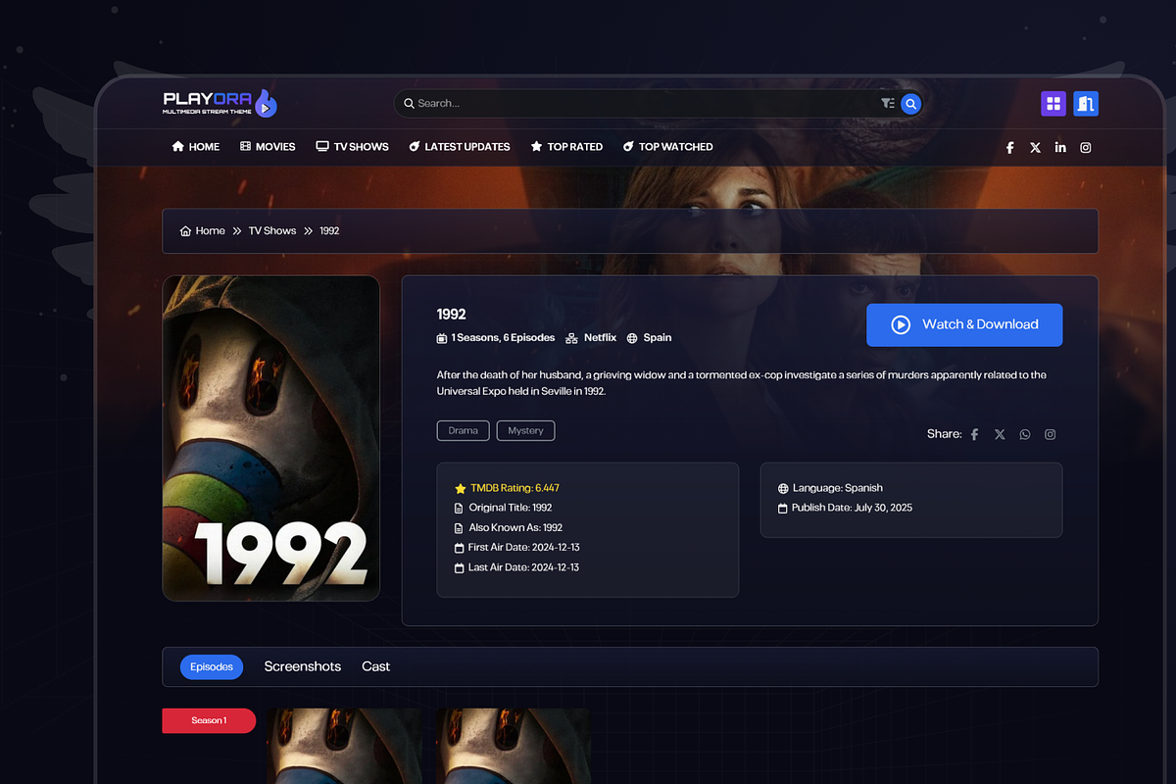Click TV Shows breadcrumb link
Viewport: 1176px width, 784px height.
point(272,231)
